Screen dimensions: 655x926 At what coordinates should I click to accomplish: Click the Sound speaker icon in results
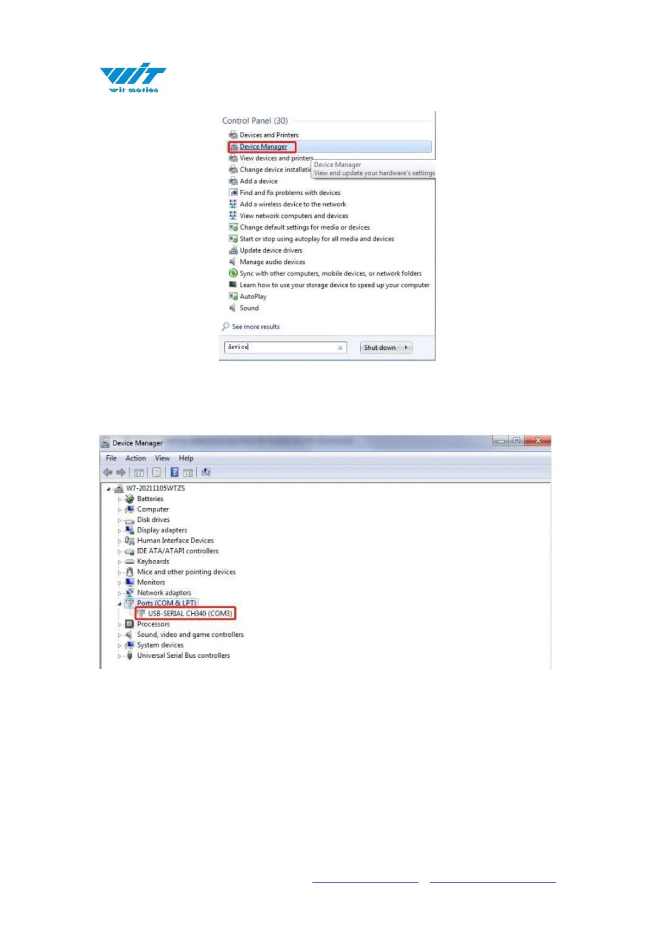click(233, 308)
